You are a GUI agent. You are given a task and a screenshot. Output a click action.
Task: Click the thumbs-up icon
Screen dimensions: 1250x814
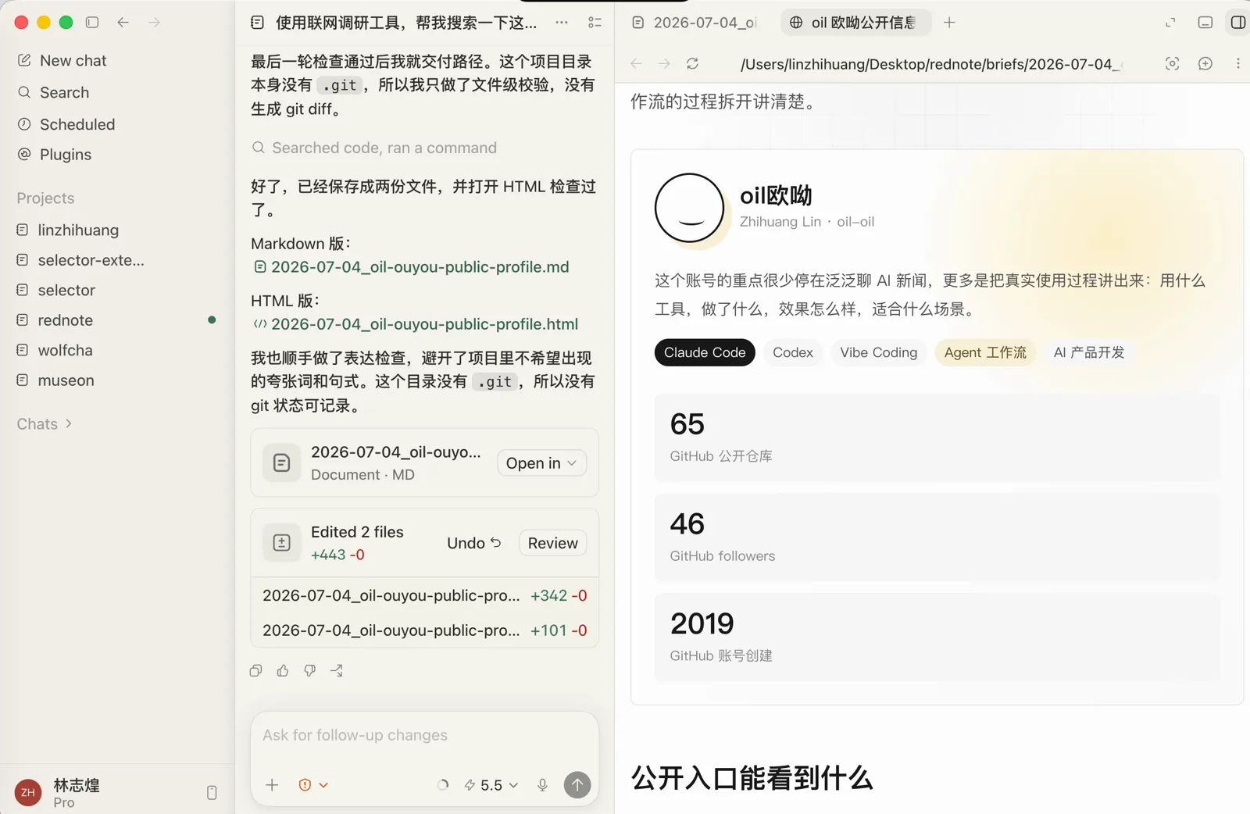pyautogui.click(x=283, y=670)
